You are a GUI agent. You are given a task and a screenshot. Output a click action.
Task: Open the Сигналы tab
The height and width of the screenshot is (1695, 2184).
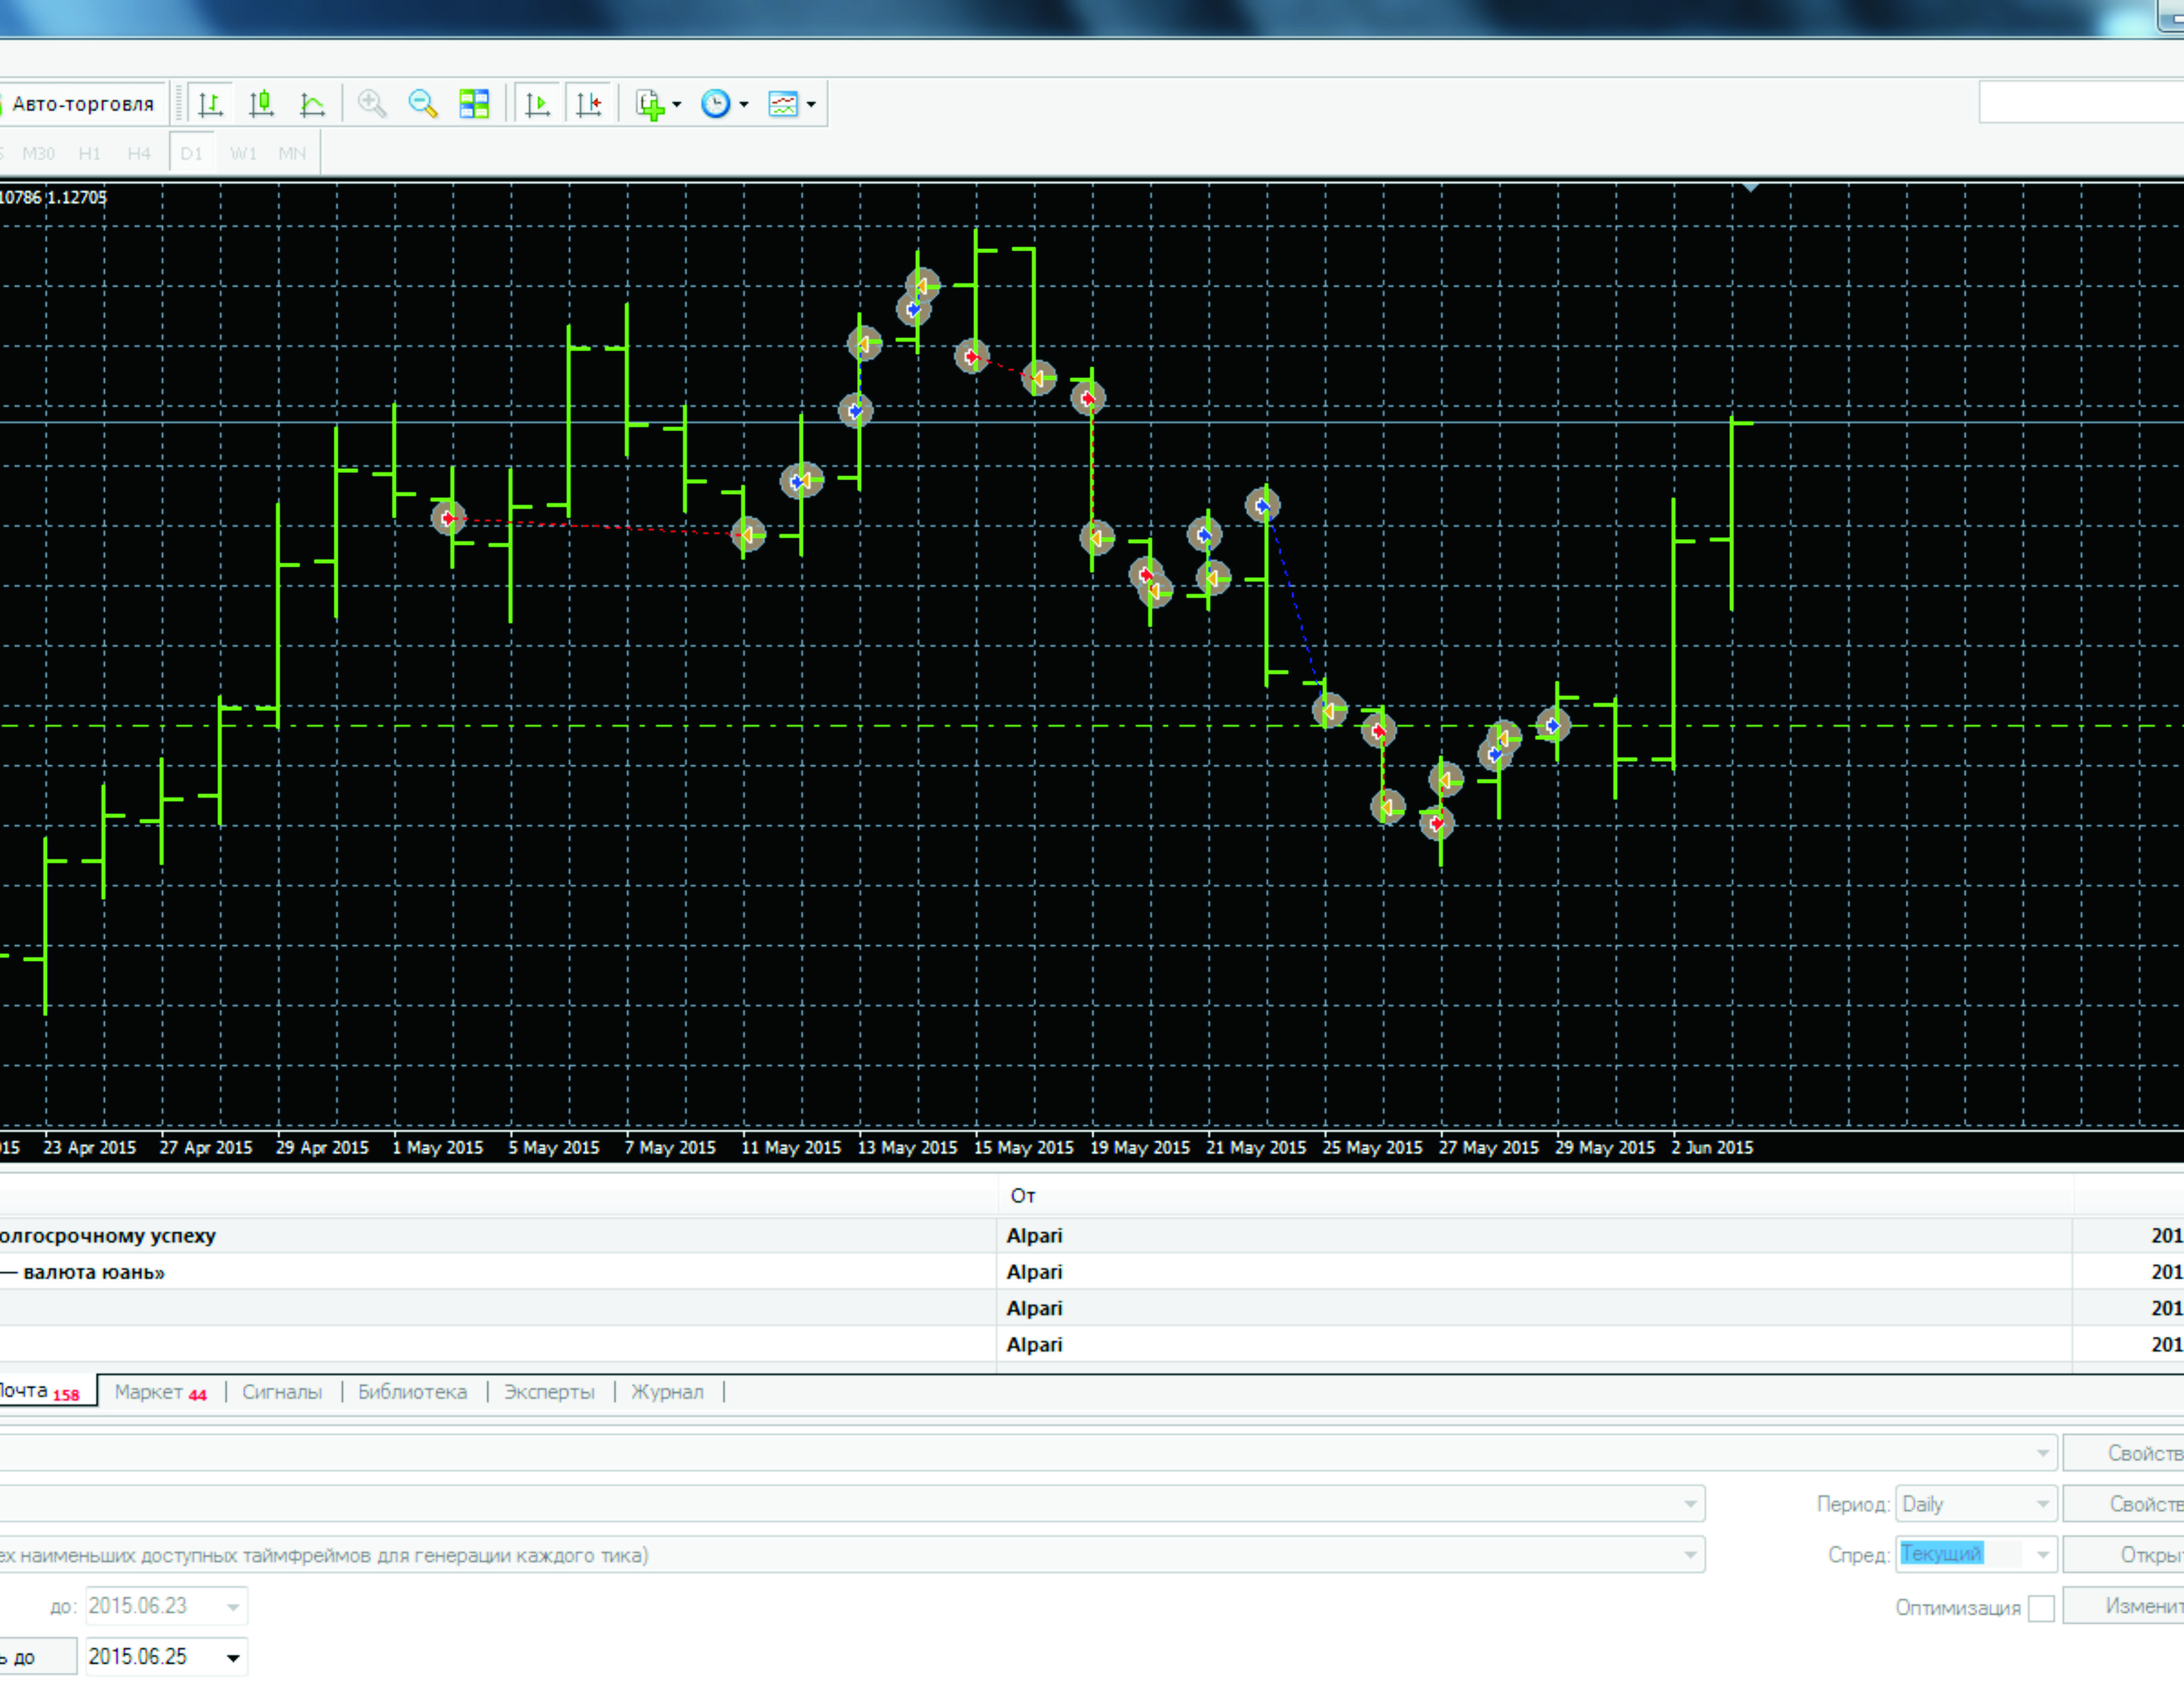click(282, 1392)
